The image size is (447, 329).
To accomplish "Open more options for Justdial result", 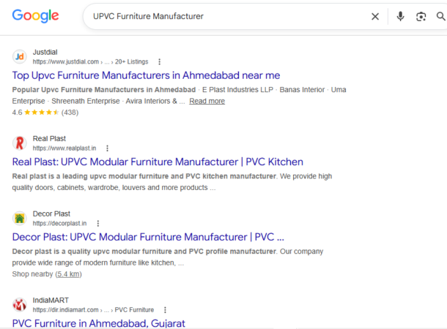I will click(159, 61).
